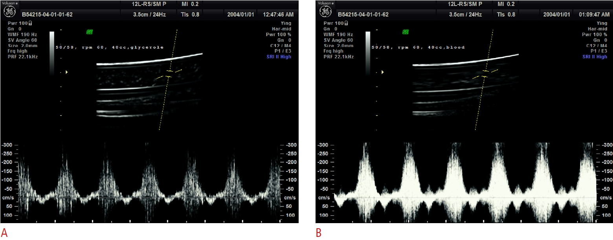The height and width of the screenshot is (240, 613).
Task: Click the GE logo in panel A
Action: [x=9, y=12]
